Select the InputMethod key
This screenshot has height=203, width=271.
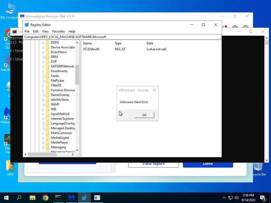pos(60,114)
